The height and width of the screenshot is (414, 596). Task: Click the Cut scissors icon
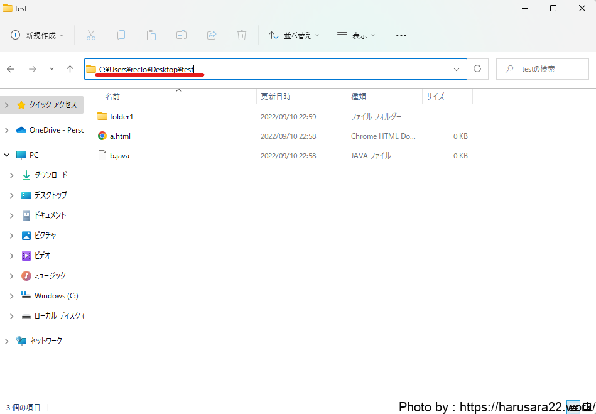coord(91,36)
